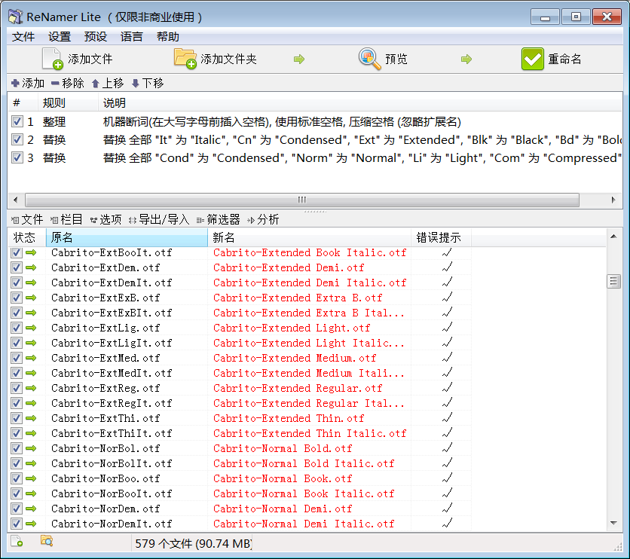
Task: Move rule up with up arrow
Action: 95,84
